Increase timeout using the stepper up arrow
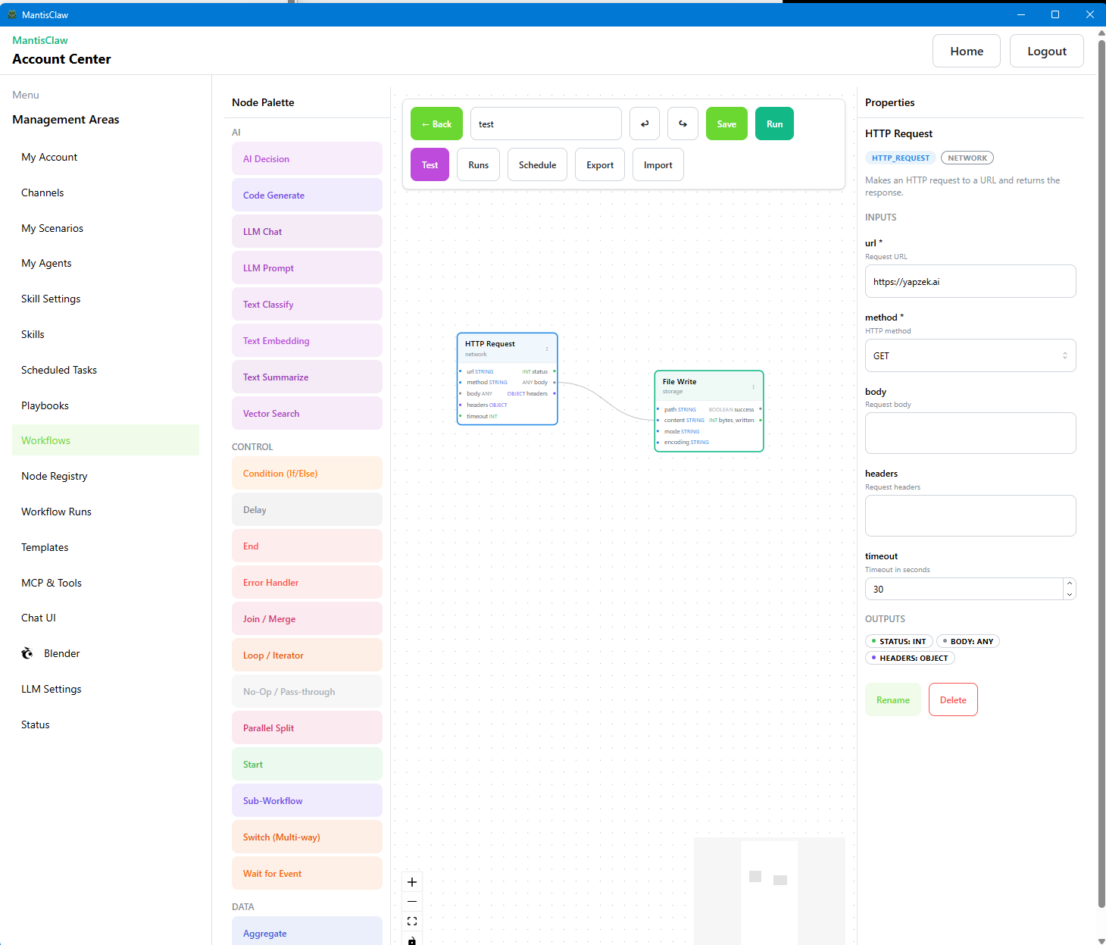This screenshot has height=945, width=1106. (x=1069, y=584)
